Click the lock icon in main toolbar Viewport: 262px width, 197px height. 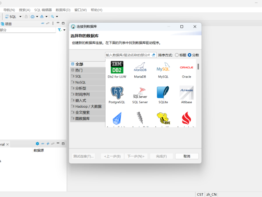coord(26,17)
